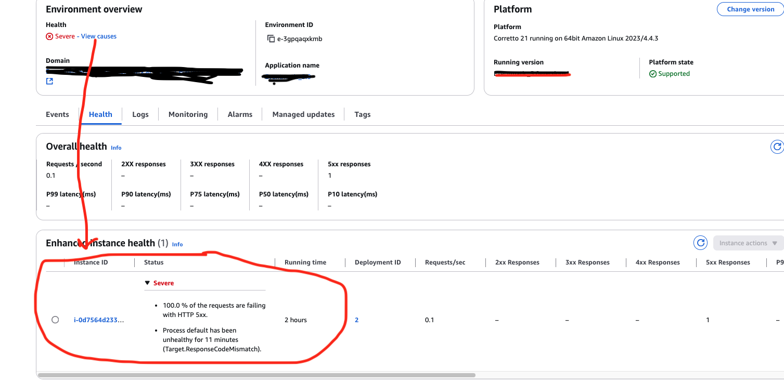
Task: Click the View causes link
Action: pos(99,36)
